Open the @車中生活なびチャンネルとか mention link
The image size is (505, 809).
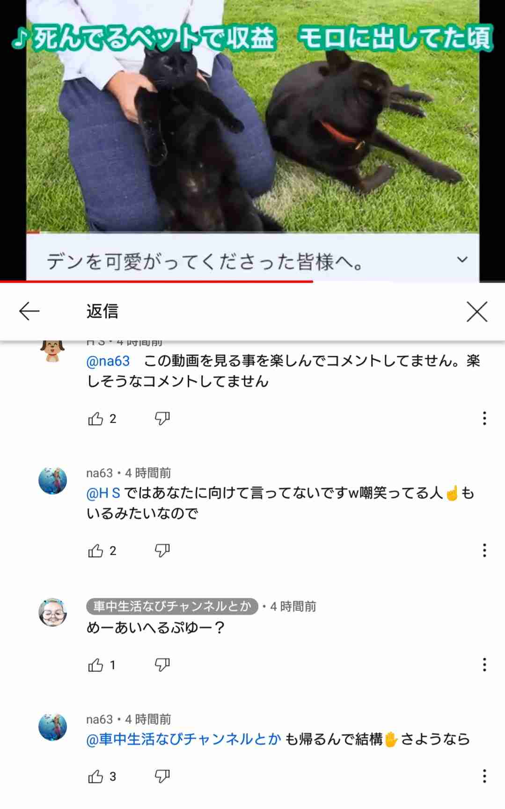point(183,739)
